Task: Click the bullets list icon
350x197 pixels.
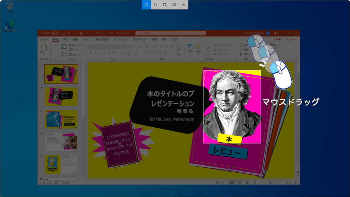Action: tap(147, 47)
